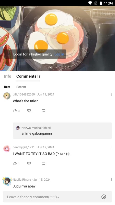Viewport: 115px width, 205px height.
Task: Switch to the Info tab
Action: click(8, 76)
